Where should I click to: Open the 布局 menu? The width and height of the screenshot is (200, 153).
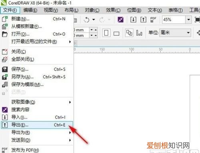pyautogui.click(x=71, y=10)
